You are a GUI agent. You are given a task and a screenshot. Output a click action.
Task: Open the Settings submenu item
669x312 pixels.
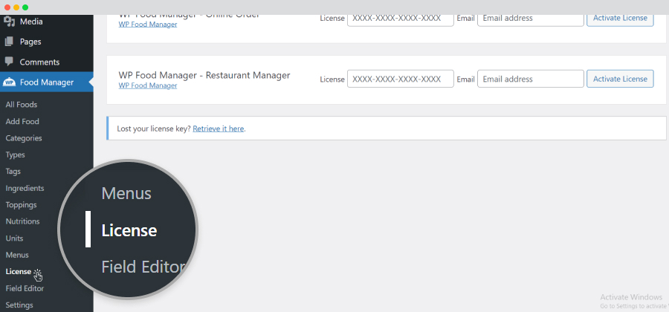click(19, 305)
